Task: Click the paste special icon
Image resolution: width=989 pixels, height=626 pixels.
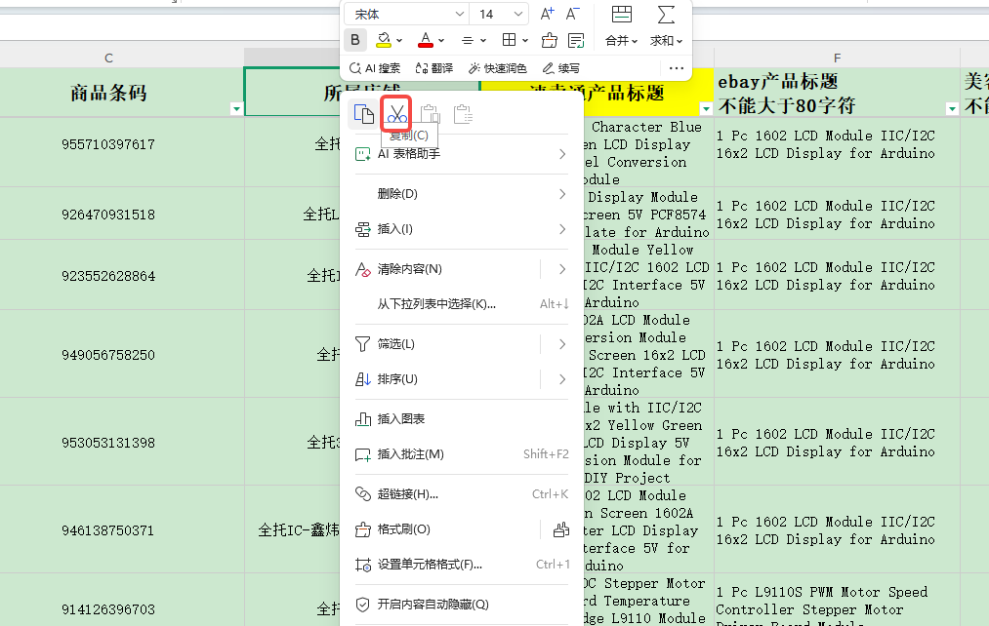Action: [463, 114]
